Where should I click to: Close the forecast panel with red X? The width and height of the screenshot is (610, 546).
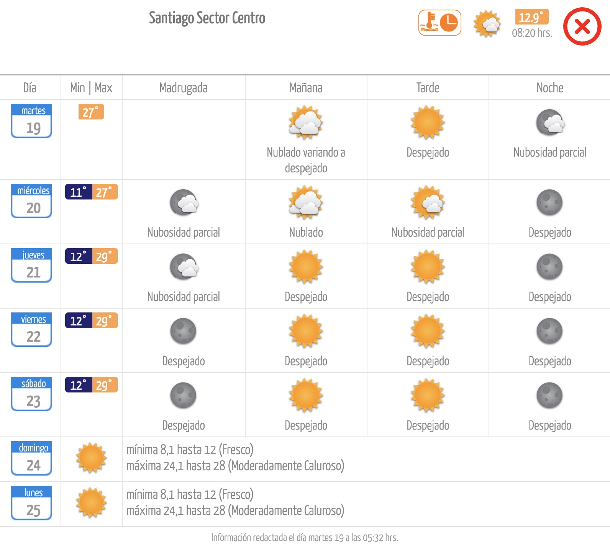tap(582, 26)
